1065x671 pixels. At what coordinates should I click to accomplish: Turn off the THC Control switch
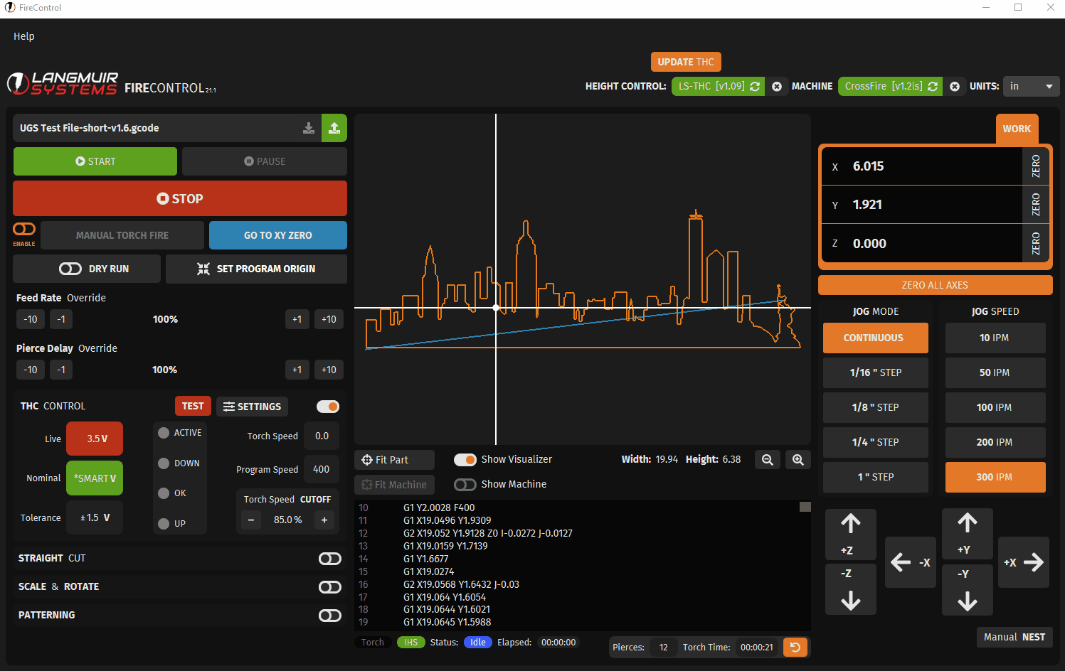328,407
